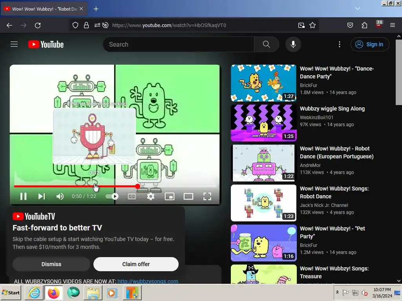Viewport: 402px width, 301px height.
Task: Open the YouTube hamburger guide menu
Action: click(x=14, y=44)
